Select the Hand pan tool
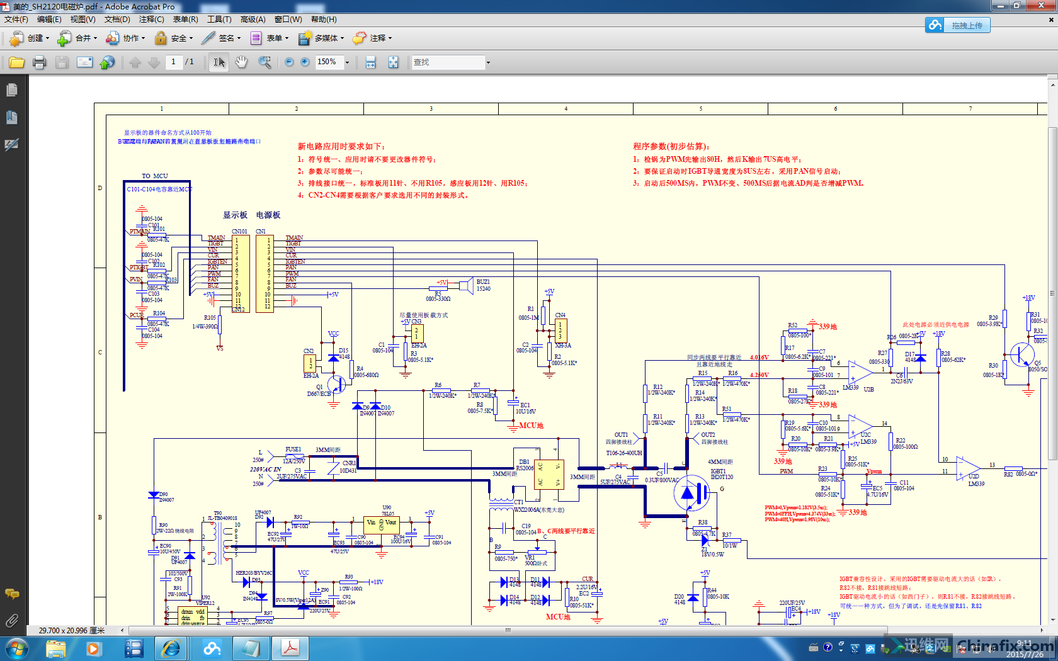 click(241, 62)
